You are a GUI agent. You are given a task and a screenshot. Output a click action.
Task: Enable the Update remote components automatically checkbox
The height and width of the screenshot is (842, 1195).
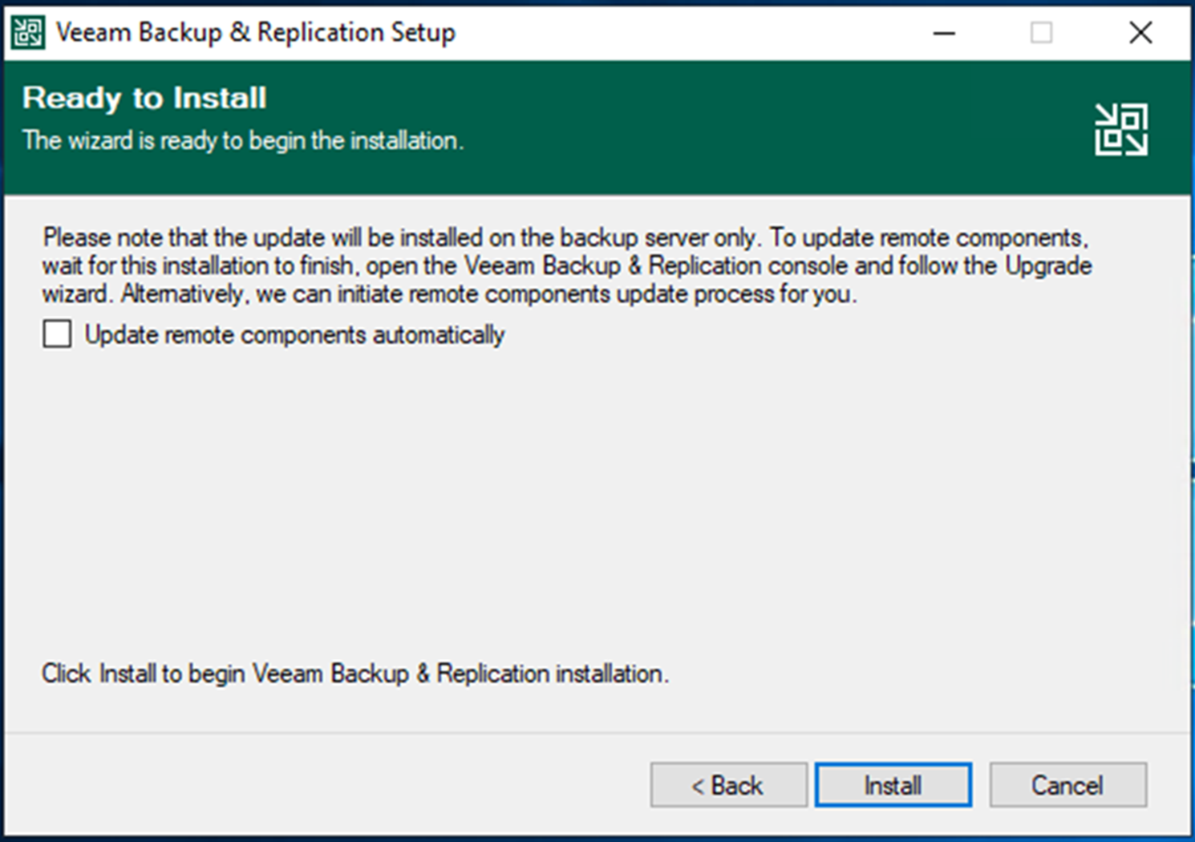57,334
